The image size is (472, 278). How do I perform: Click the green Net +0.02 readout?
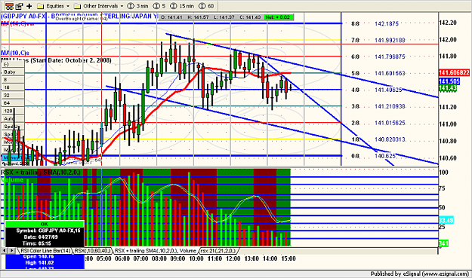tap(278, 17)
